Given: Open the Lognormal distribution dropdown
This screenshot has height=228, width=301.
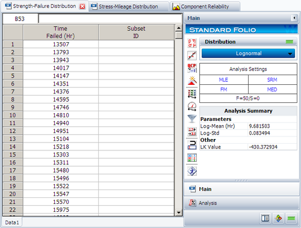Looking at the screenshot, I should (x=248, y=54).
